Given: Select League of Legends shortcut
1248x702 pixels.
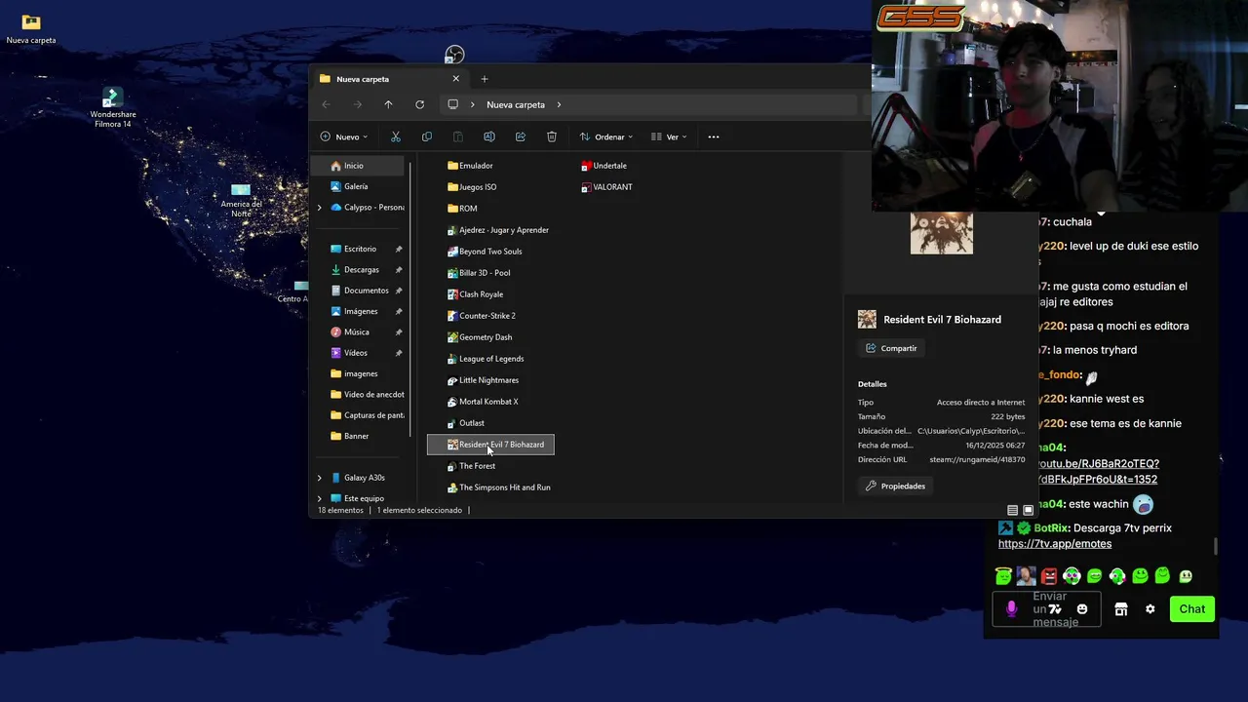Looking at the screenshot, I should (486, 359).
